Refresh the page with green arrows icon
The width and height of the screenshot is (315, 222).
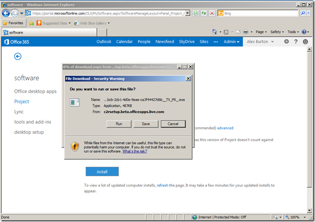203,13
